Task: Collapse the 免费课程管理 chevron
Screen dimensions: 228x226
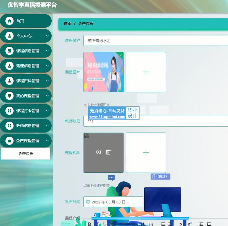Action: coord(47,141)
